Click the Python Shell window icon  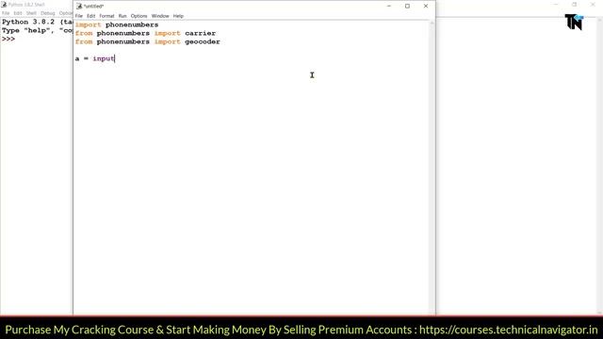point(4,5)
